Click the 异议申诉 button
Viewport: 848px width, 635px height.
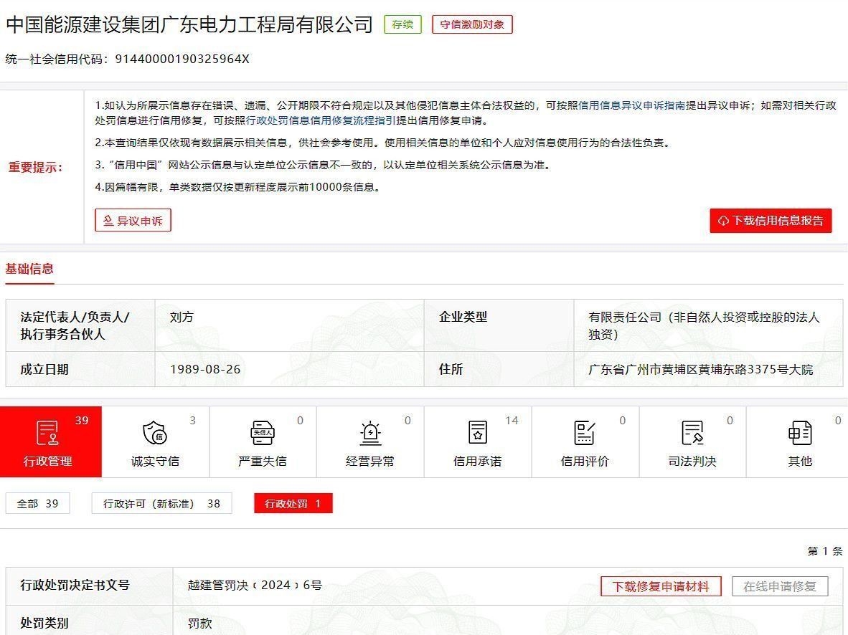click(x=133, y=221)
